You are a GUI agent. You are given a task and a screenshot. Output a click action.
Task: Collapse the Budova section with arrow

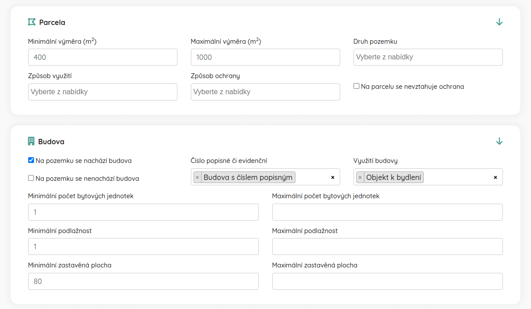coord(499,141)
